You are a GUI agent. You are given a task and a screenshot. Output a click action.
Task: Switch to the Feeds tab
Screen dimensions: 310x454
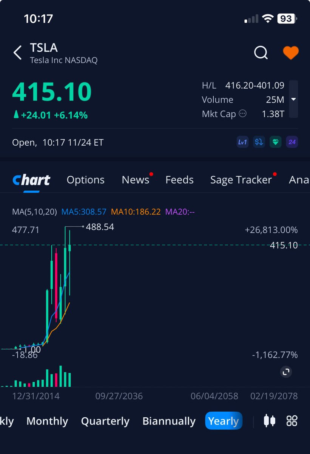(179, 180)
